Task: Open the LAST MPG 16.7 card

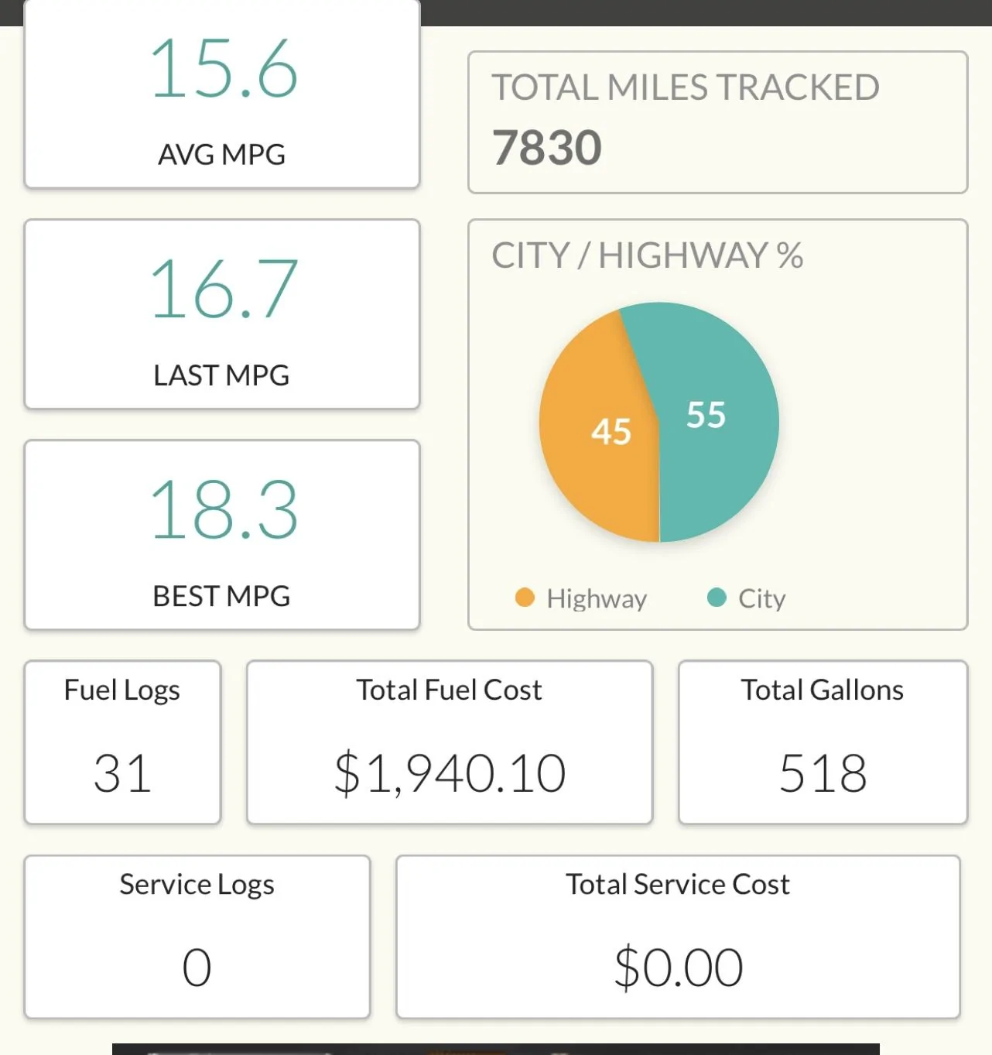Action: [x=222, y=314]
